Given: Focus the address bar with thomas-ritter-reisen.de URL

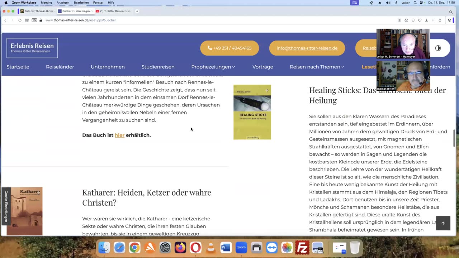Looking at the screenshot, I should pyautogui.click(x=80, y=20).
